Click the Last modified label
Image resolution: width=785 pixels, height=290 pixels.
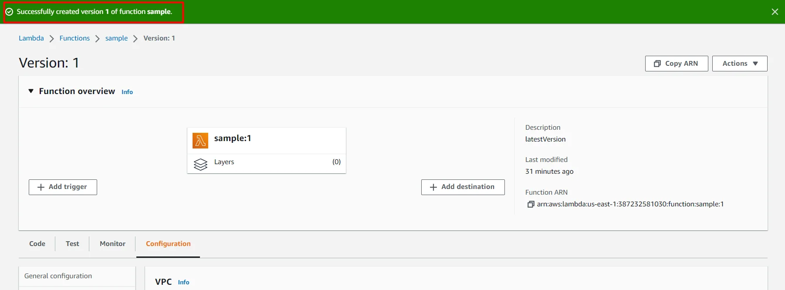click(546, 160)
